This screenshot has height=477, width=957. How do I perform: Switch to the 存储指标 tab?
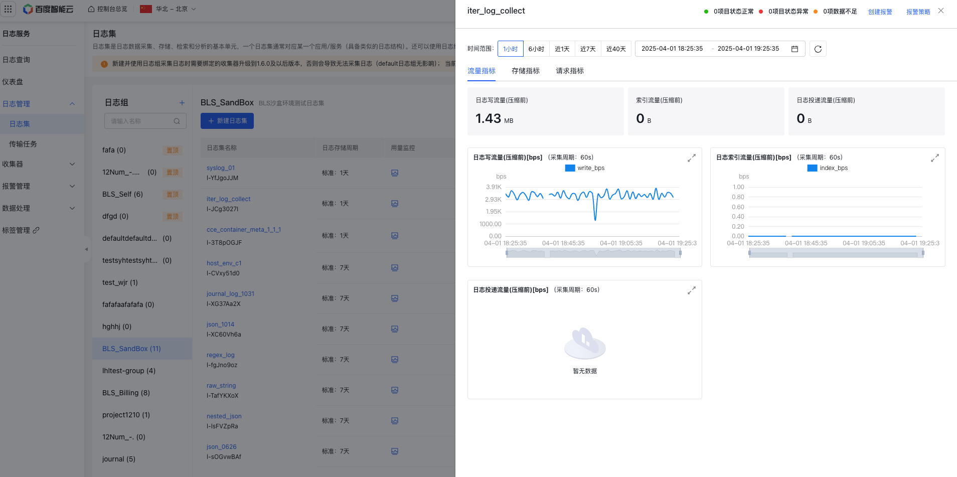[526, 71]
